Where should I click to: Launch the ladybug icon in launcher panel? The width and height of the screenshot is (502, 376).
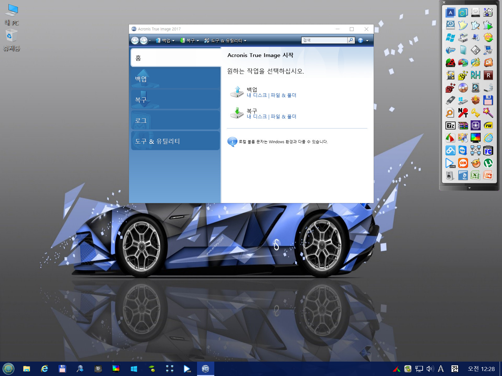[x=450, y=63]
